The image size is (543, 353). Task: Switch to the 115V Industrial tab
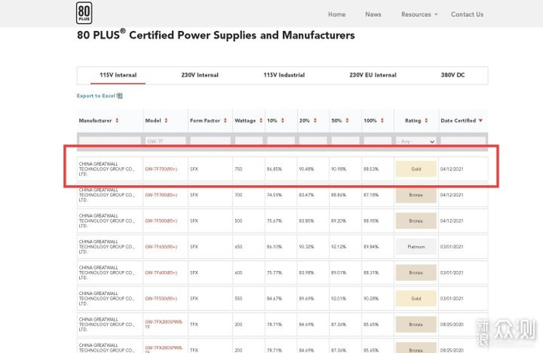[x=284, y=75]
